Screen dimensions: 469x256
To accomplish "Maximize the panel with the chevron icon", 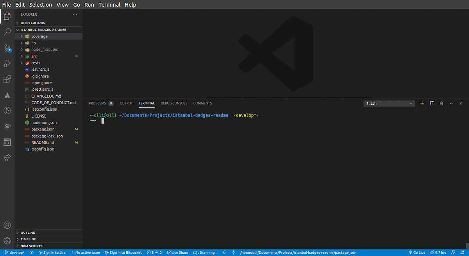I will coord(451,103).
